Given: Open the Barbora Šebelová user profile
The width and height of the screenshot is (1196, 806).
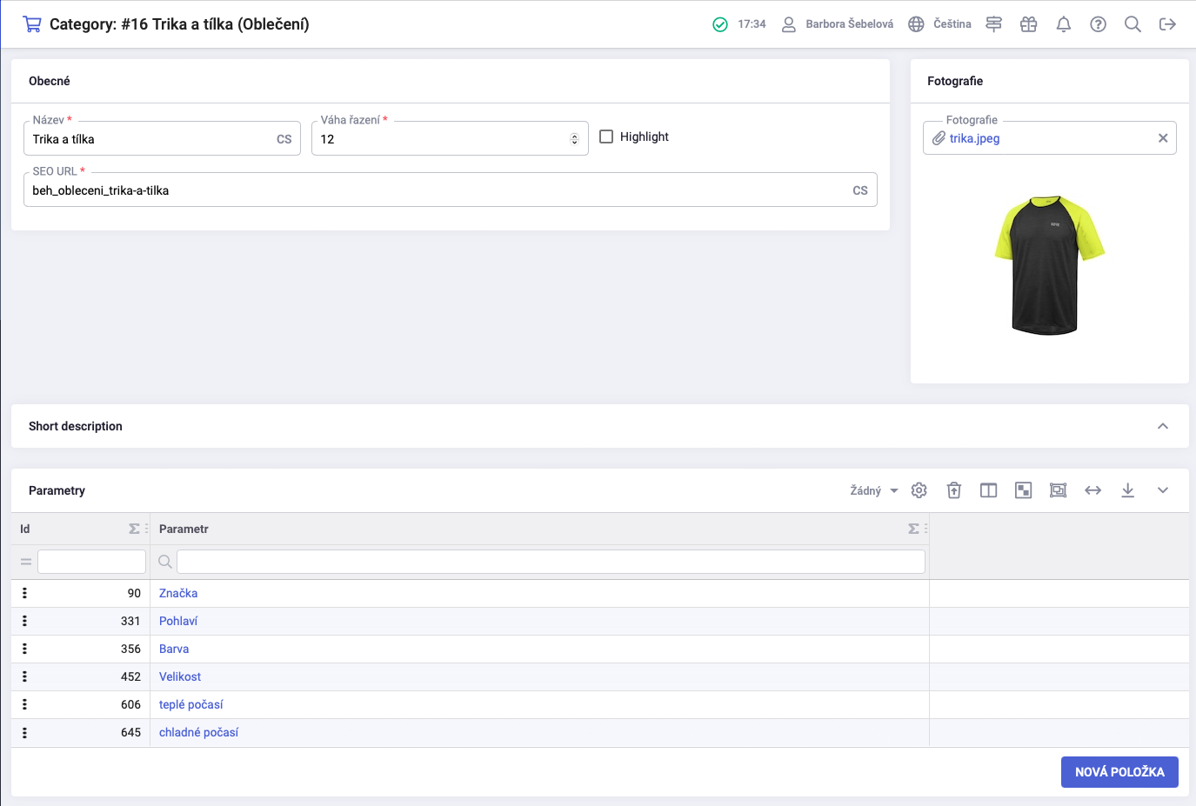Looking at the screenshot, I should pyautogui.click(x=837, y=24).
